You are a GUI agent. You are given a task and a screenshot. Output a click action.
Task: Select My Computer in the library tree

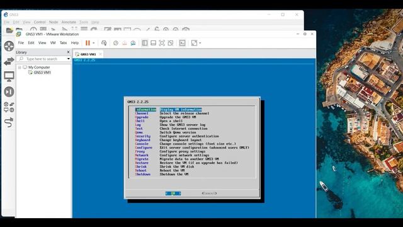click(x=39, y=67)
